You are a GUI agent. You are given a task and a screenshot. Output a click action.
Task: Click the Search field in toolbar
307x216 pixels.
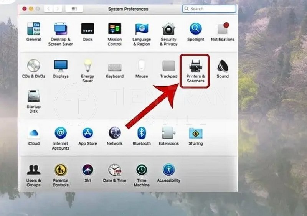click(209, 9)
